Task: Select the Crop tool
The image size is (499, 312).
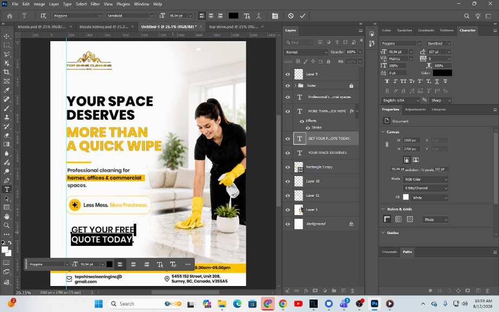Action: pyautogui.click(x=6, y=72)
